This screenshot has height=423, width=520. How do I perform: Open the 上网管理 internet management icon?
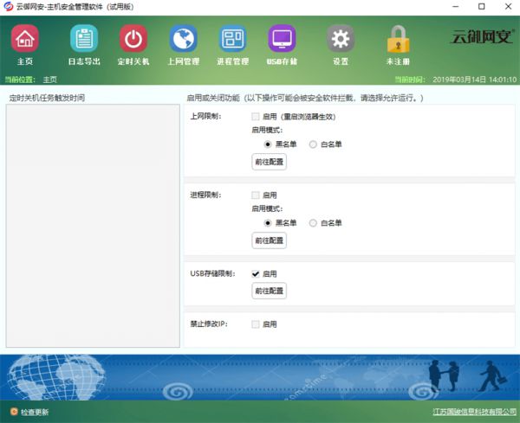pyautogui.click(x=182, y=40)
